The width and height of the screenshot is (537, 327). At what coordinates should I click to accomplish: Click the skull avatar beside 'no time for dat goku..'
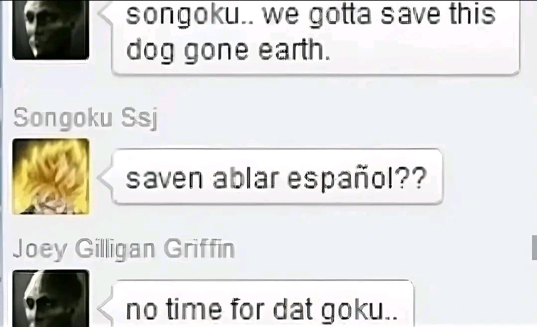pyautogui.click(x=51, y=298)
